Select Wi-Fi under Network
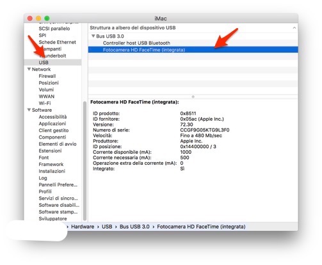This screenshot has height=265, width=322. point(45,103)
